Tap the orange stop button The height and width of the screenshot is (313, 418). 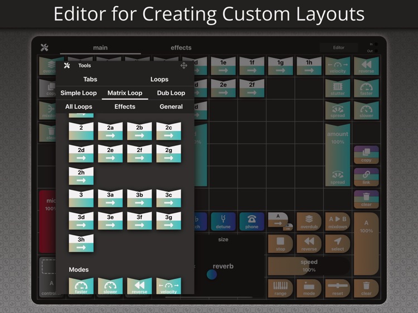(x=280, y=244)
